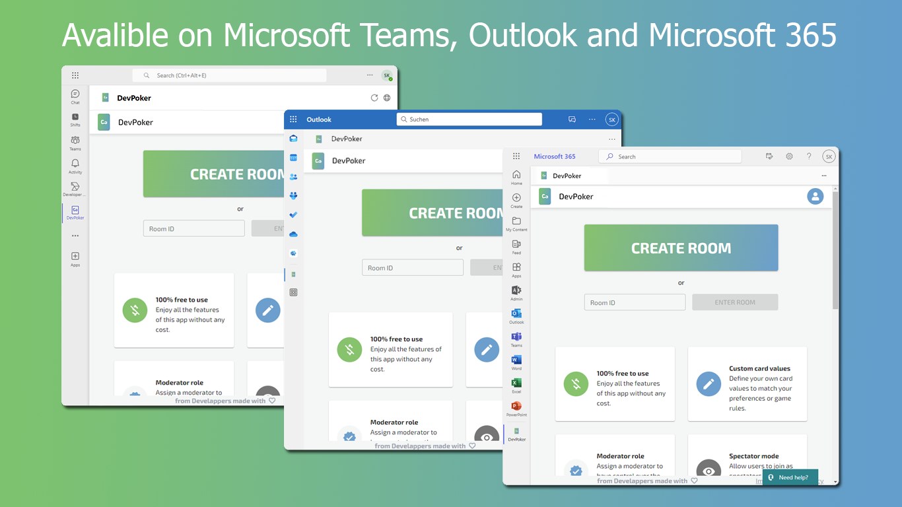Open People in the Outlook sidebar

point(293,177)
